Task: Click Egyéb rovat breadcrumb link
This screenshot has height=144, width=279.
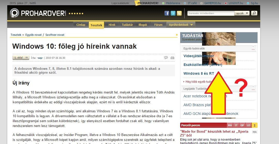Action: 33,35
